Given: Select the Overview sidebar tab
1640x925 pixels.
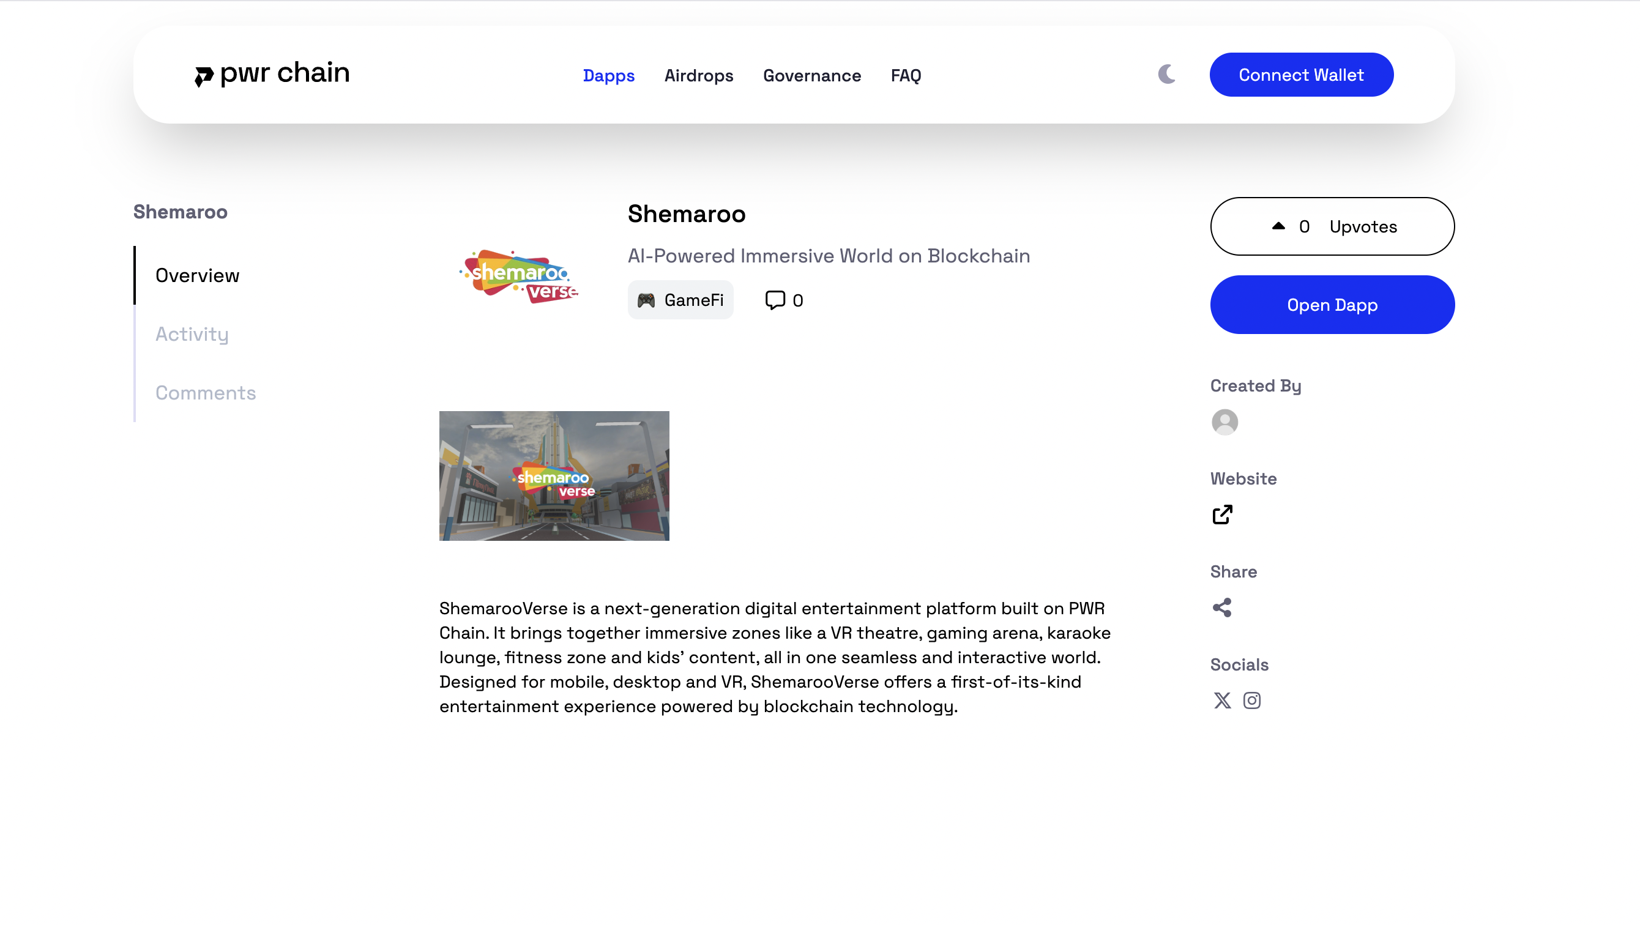Looking at the screenshot, I should pos(198,276).
